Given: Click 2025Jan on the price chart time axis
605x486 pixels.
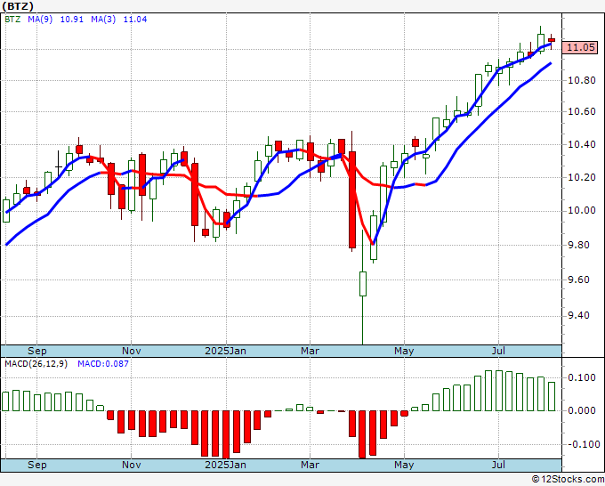Looking at the screenshot, I should [x=225, y=351].
